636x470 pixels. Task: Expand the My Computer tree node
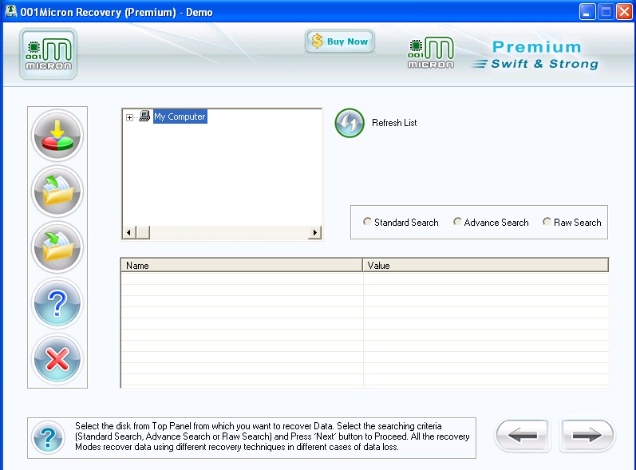pos(129,117)
